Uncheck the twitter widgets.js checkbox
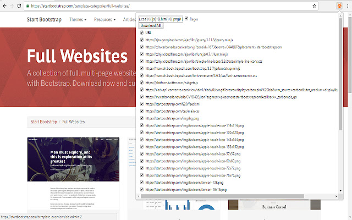This screenshot has height=220, width=352. click(x=142, y=82)
